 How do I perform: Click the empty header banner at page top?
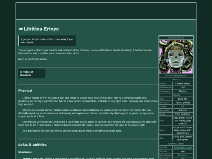point(106,11)
